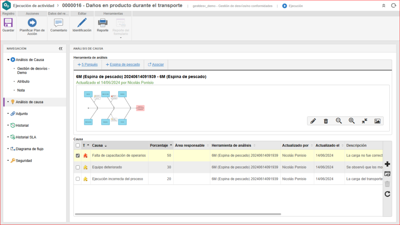Collapse the Análisis de Causa tree node
The image size is (400, 225).
[x=8, y=60]
